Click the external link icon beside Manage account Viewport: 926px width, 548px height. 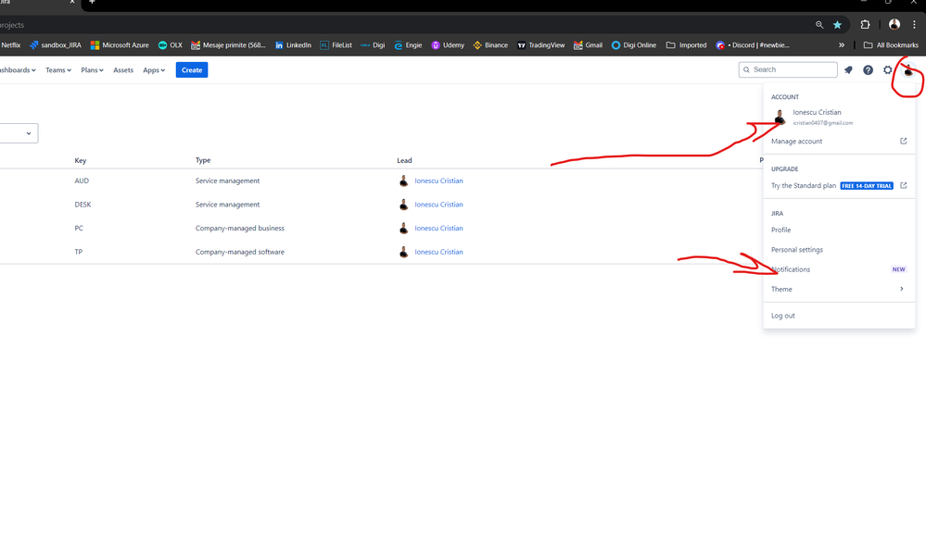[x=903, y=141]
